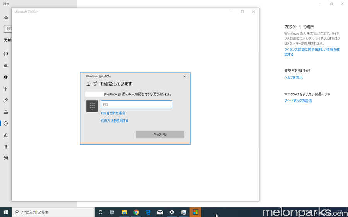
Task: Click the 'PIN を忘れた場合' link
Action: pyautogui.click(x=113, y=113)
